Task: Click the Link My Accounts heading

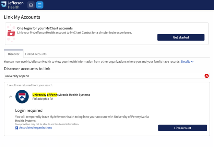Action: coord(22,17)
